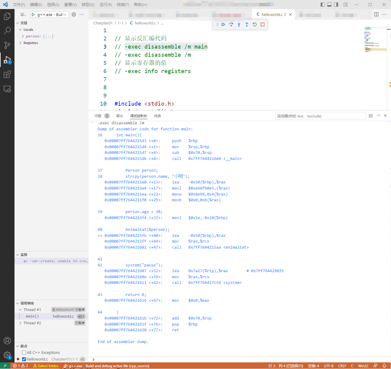Switch to the Output tab (输出)

120,116
